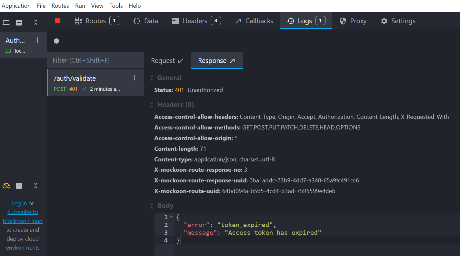Switch to the Headers tab
This screenshot has height=256, width=460.
(196, 21)
